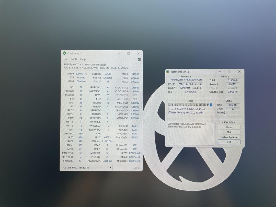Click the Clock value 4200 MHz
Viewport: 276px width, 207px height.
pyautogui.click(x=185, y=88)
